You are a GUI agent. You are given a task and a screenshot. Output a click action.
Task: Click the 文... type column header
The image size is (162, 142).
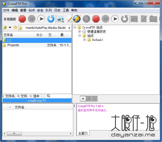53,35
